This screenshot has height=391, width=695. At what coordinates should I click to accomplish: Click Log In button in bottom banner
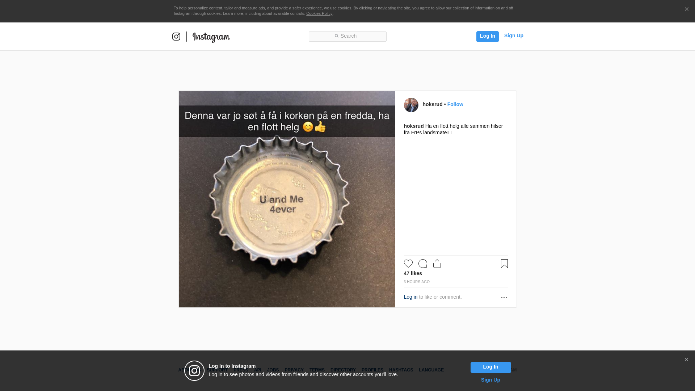point(491,367)
